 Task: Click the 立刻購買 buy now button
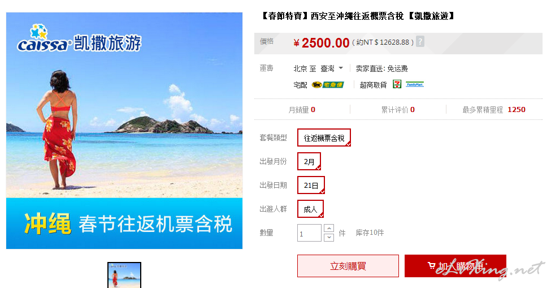click(348, 266)
